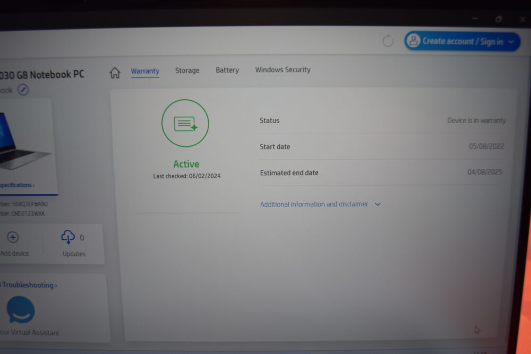This screenshot has height=354, width=531.
Task: Select the estimated end date 04/08/2025
Action: pos(485,172)
